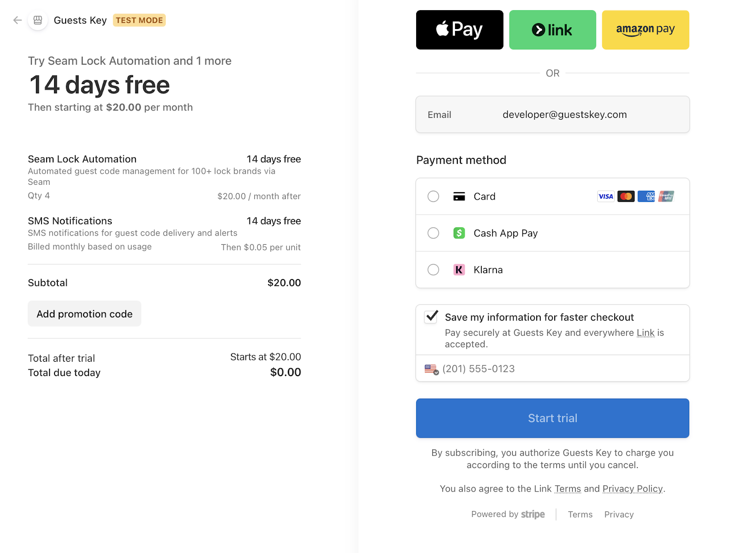Viewport: 739px width, 553px height.
Task: Choose Klarna as the payment method
Action: click(x=433, y=270)
